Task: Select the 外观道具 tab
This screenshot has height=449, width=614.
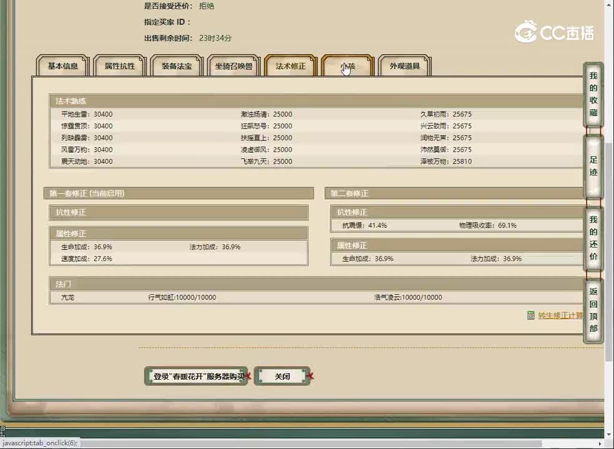Action: point(404,65)
